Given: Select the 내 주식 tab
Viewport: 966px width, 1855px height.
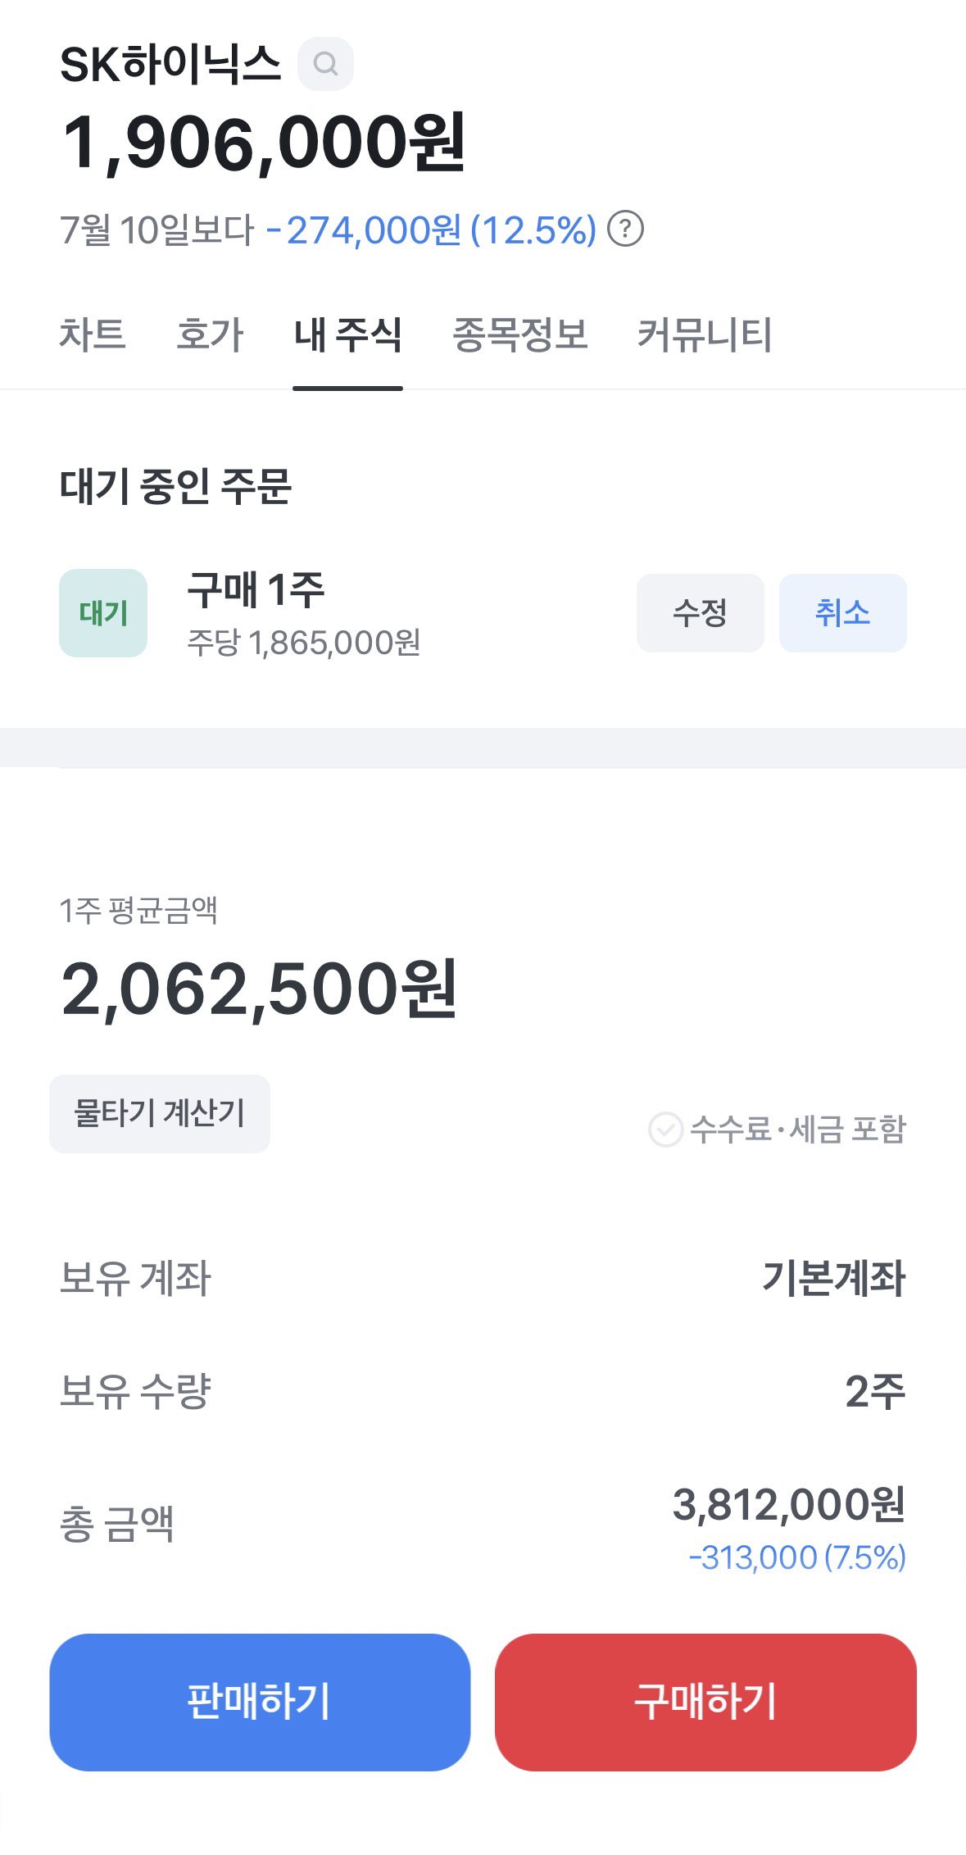Looking at the screenshot, I should point(348,334).
